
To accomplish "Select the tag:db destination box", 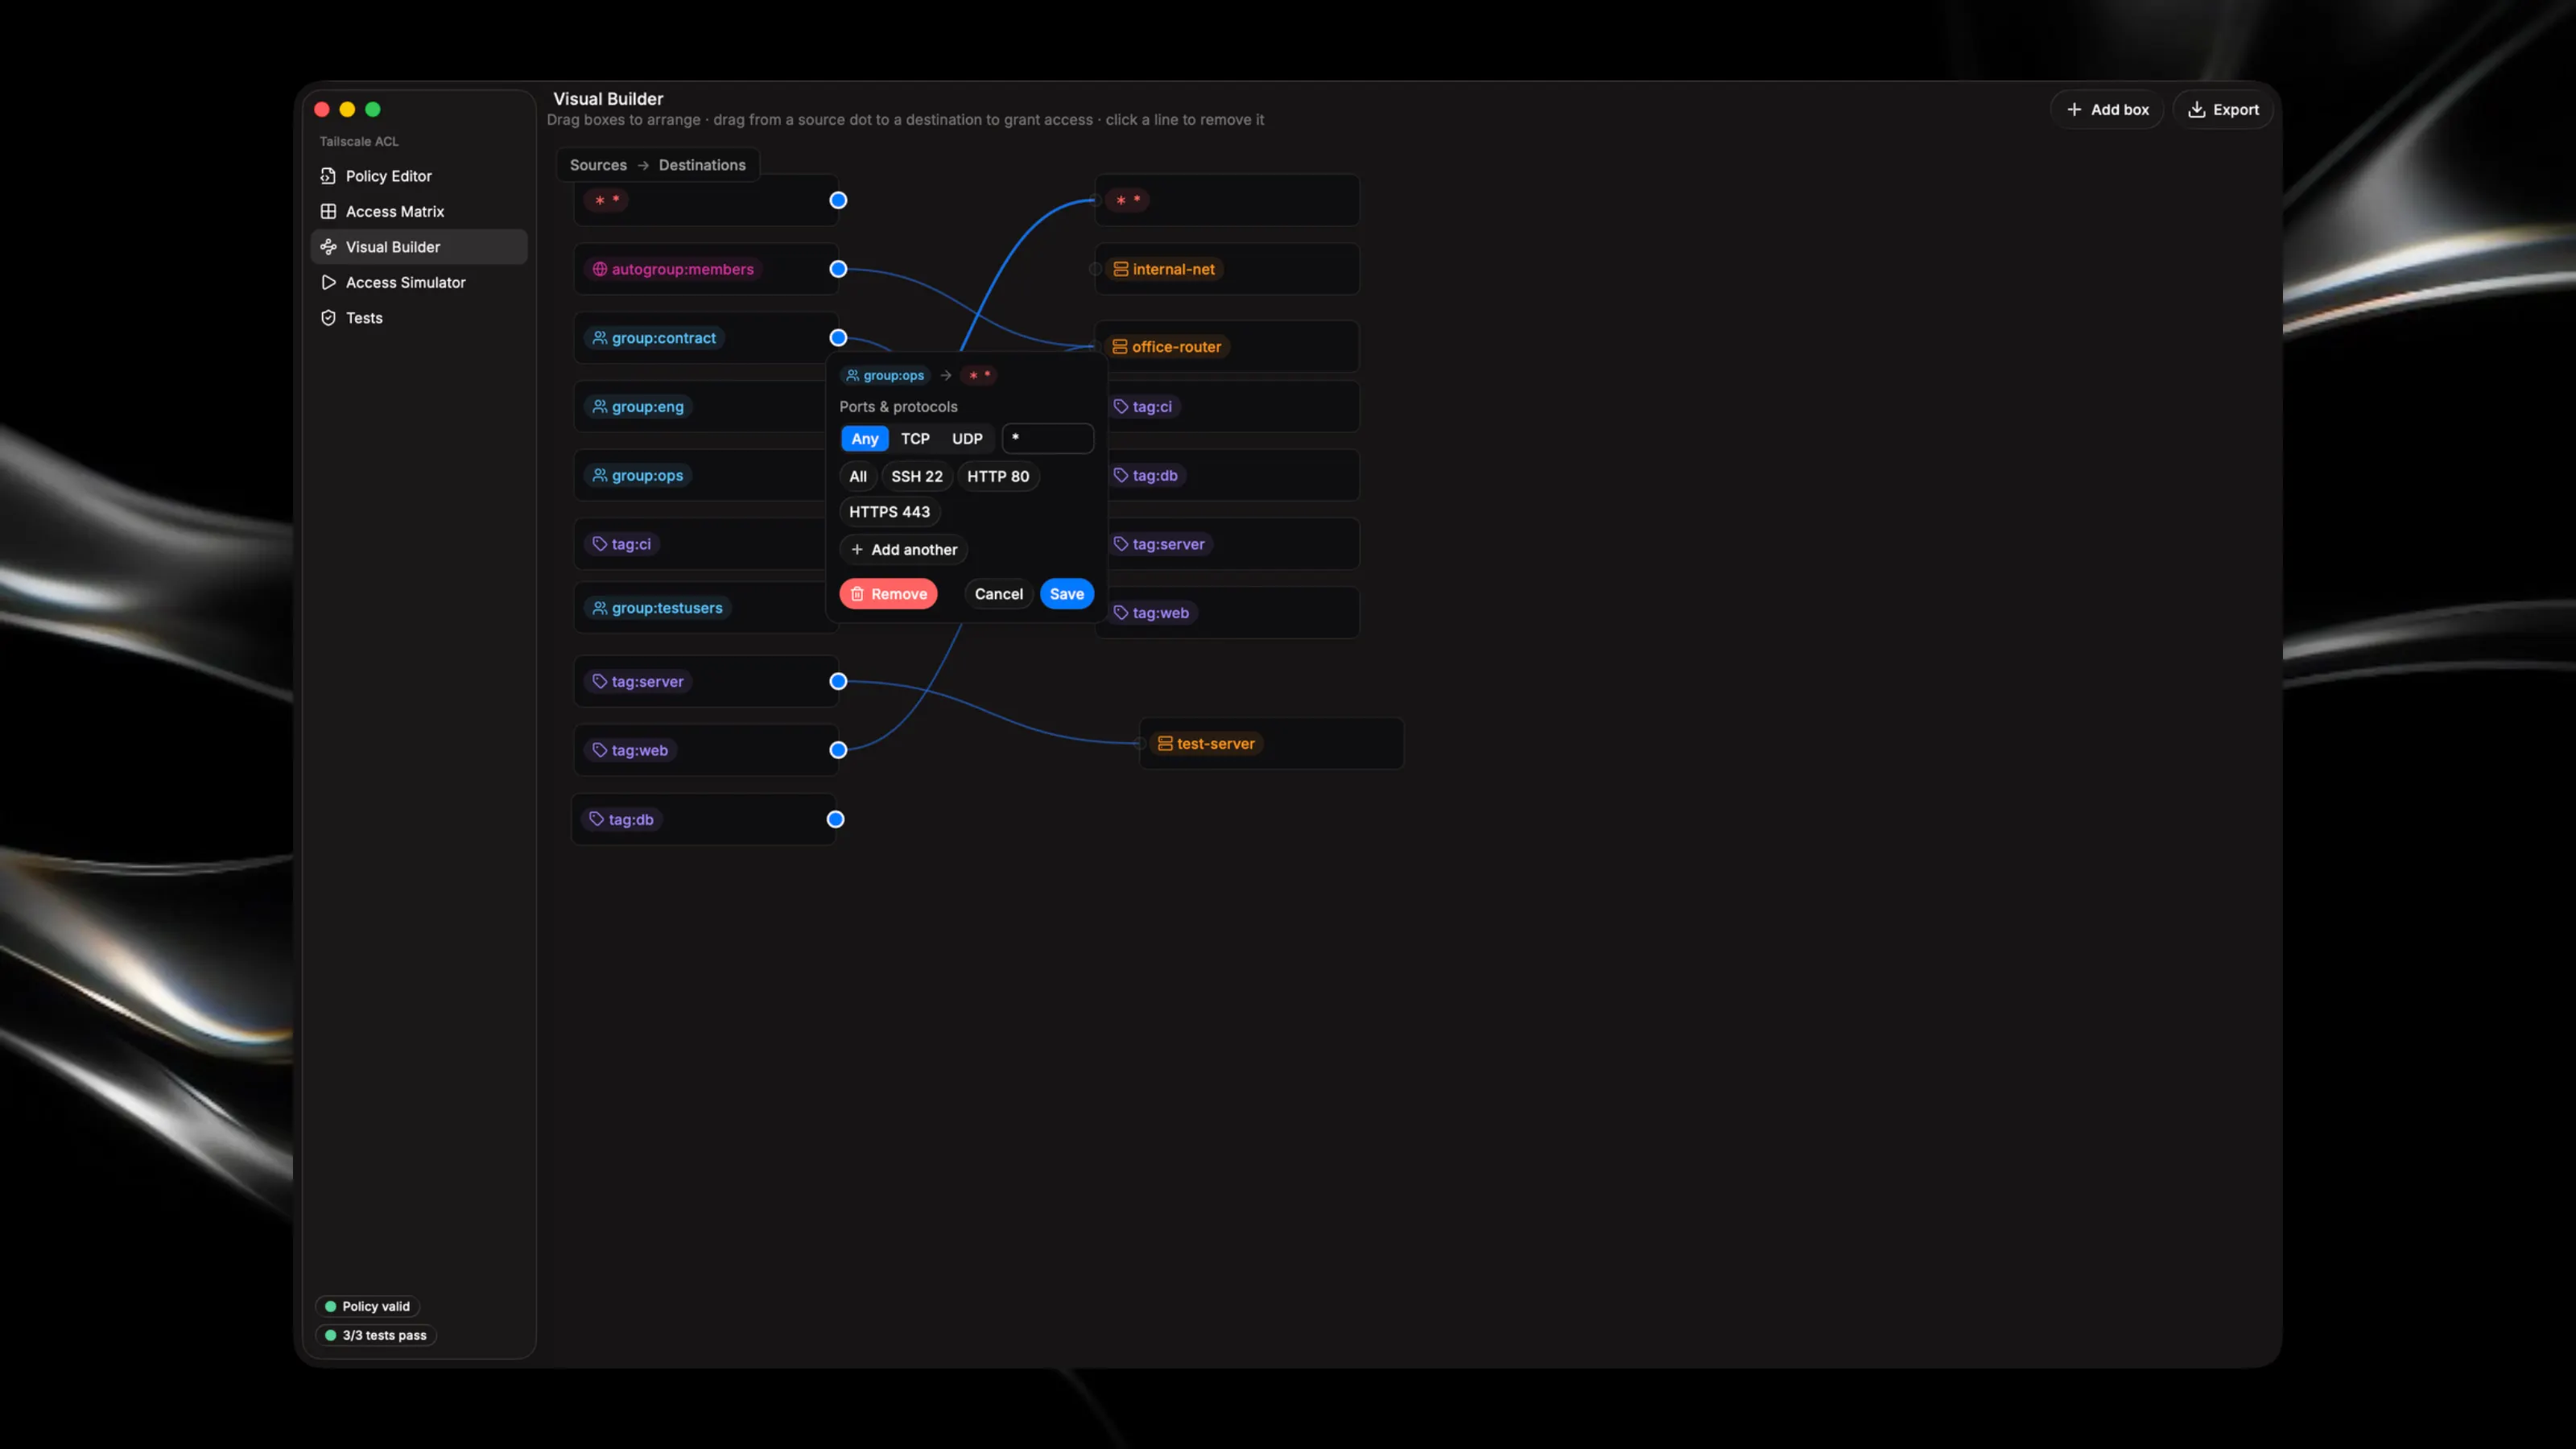I will [x=1233, y=476].
